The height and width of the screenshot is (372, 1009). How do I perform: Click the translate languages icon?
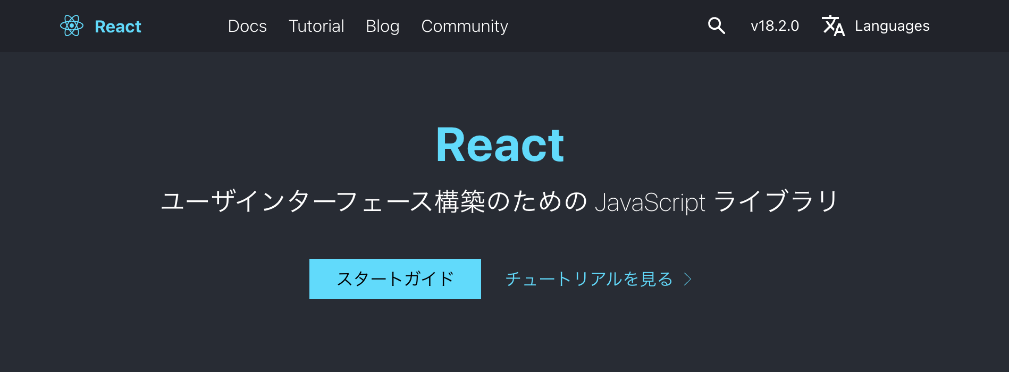(833, 26)
